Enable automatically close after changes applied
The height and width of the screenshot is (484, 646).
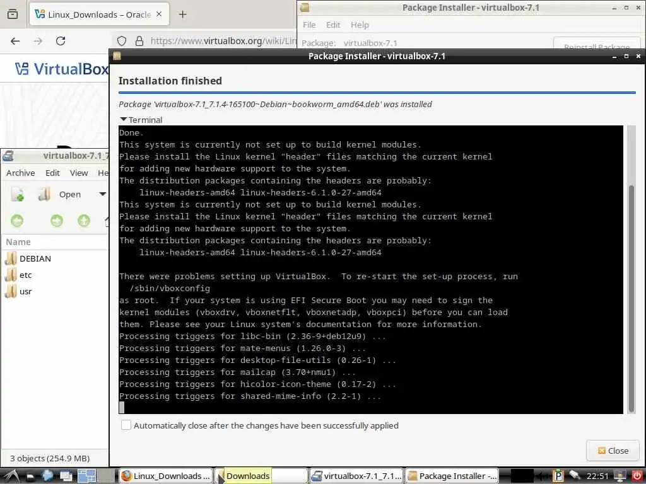coord(126,425)
